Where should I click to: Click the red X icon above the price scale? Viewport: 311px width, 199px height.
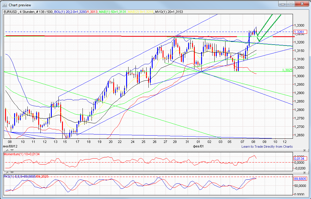pyautogui.click(x=302, y=4)
